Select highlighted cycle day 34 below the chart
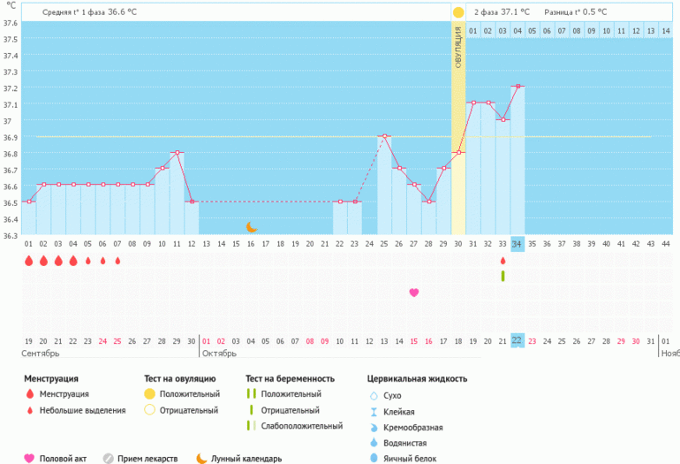680x464 pixels. pos(518,243)
